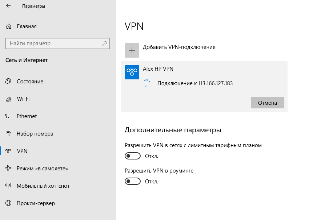Image resolution: width=325 pixels, height=220 pixels.
Task: Enable VPN while roaming toggle
Action: [x=133, y=181]
